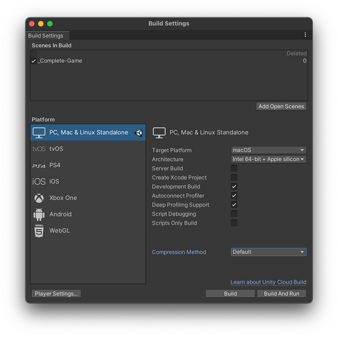Choose the WebGL platform row
This screenshot has width=338, height=337.
point(88,231)
